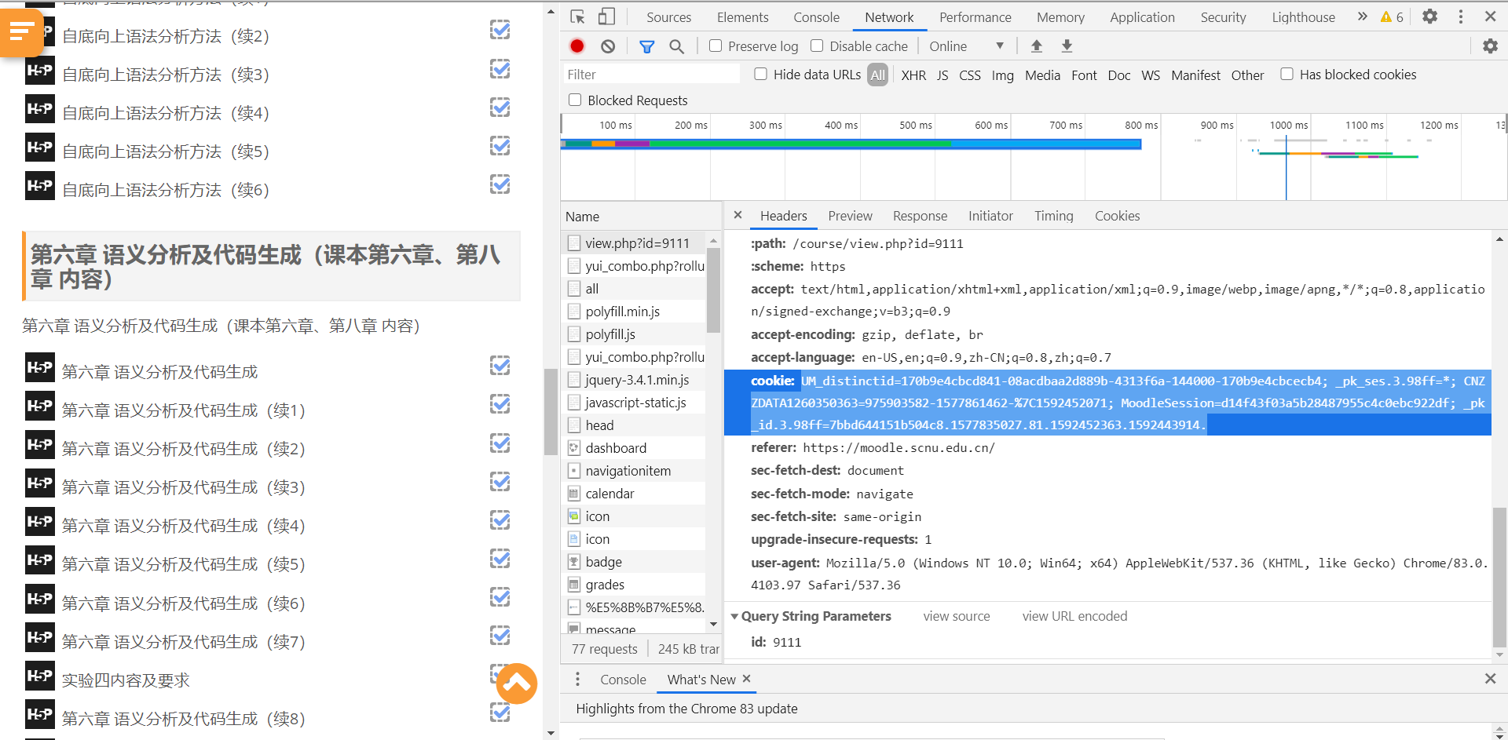
Task: Switch to the Sources panel tab
Action: tap(668, 17)
